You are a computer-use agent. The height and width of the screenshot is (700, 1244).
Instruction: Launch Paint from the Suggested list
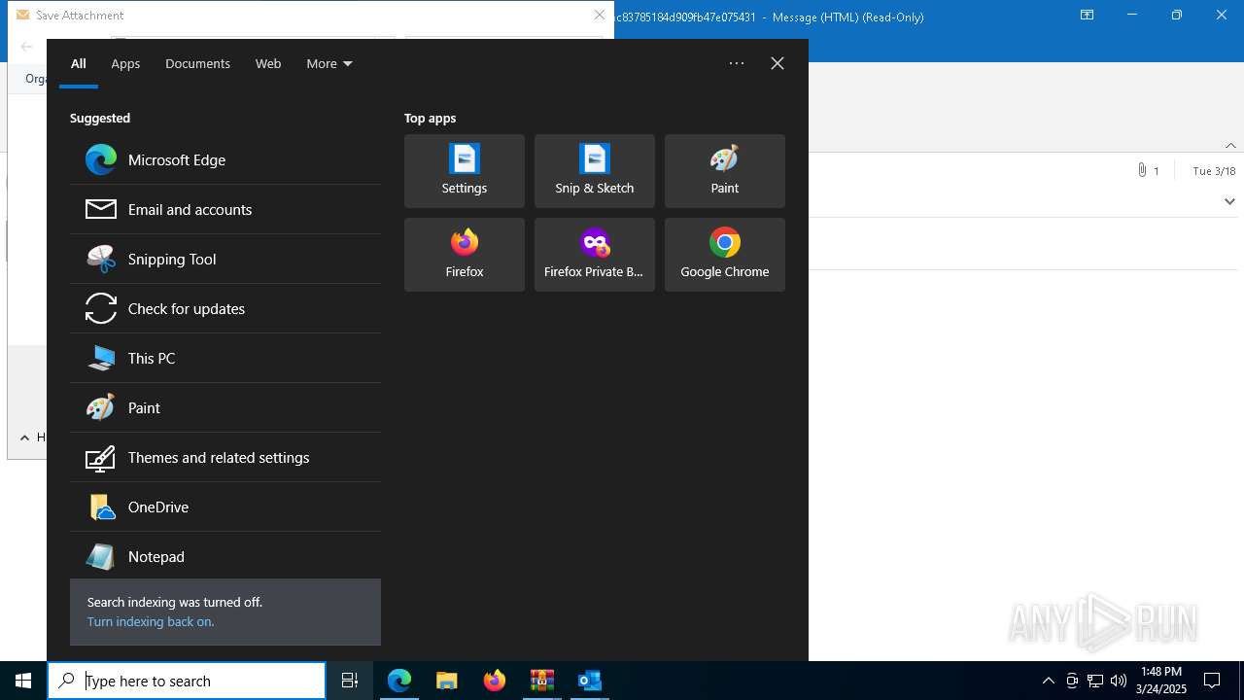225,407
